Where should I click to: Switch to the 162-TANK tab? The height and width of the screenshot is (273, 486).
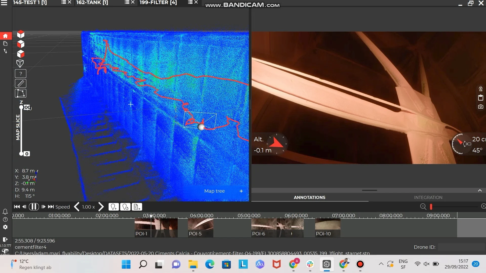(x=92, y=3)
